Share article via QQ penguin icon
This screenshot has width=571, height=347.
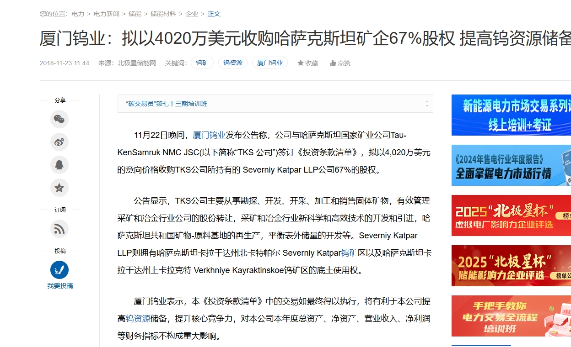click(59, 165)
